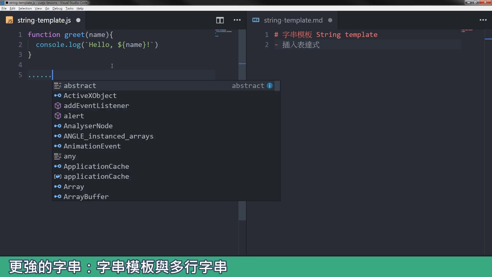
Task: Open left editor more actions menu
Action: (x=237, y=20)
